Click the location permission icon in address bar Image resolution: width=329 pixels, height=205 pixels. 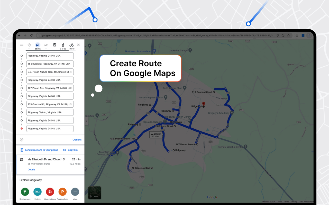[278, 35]
